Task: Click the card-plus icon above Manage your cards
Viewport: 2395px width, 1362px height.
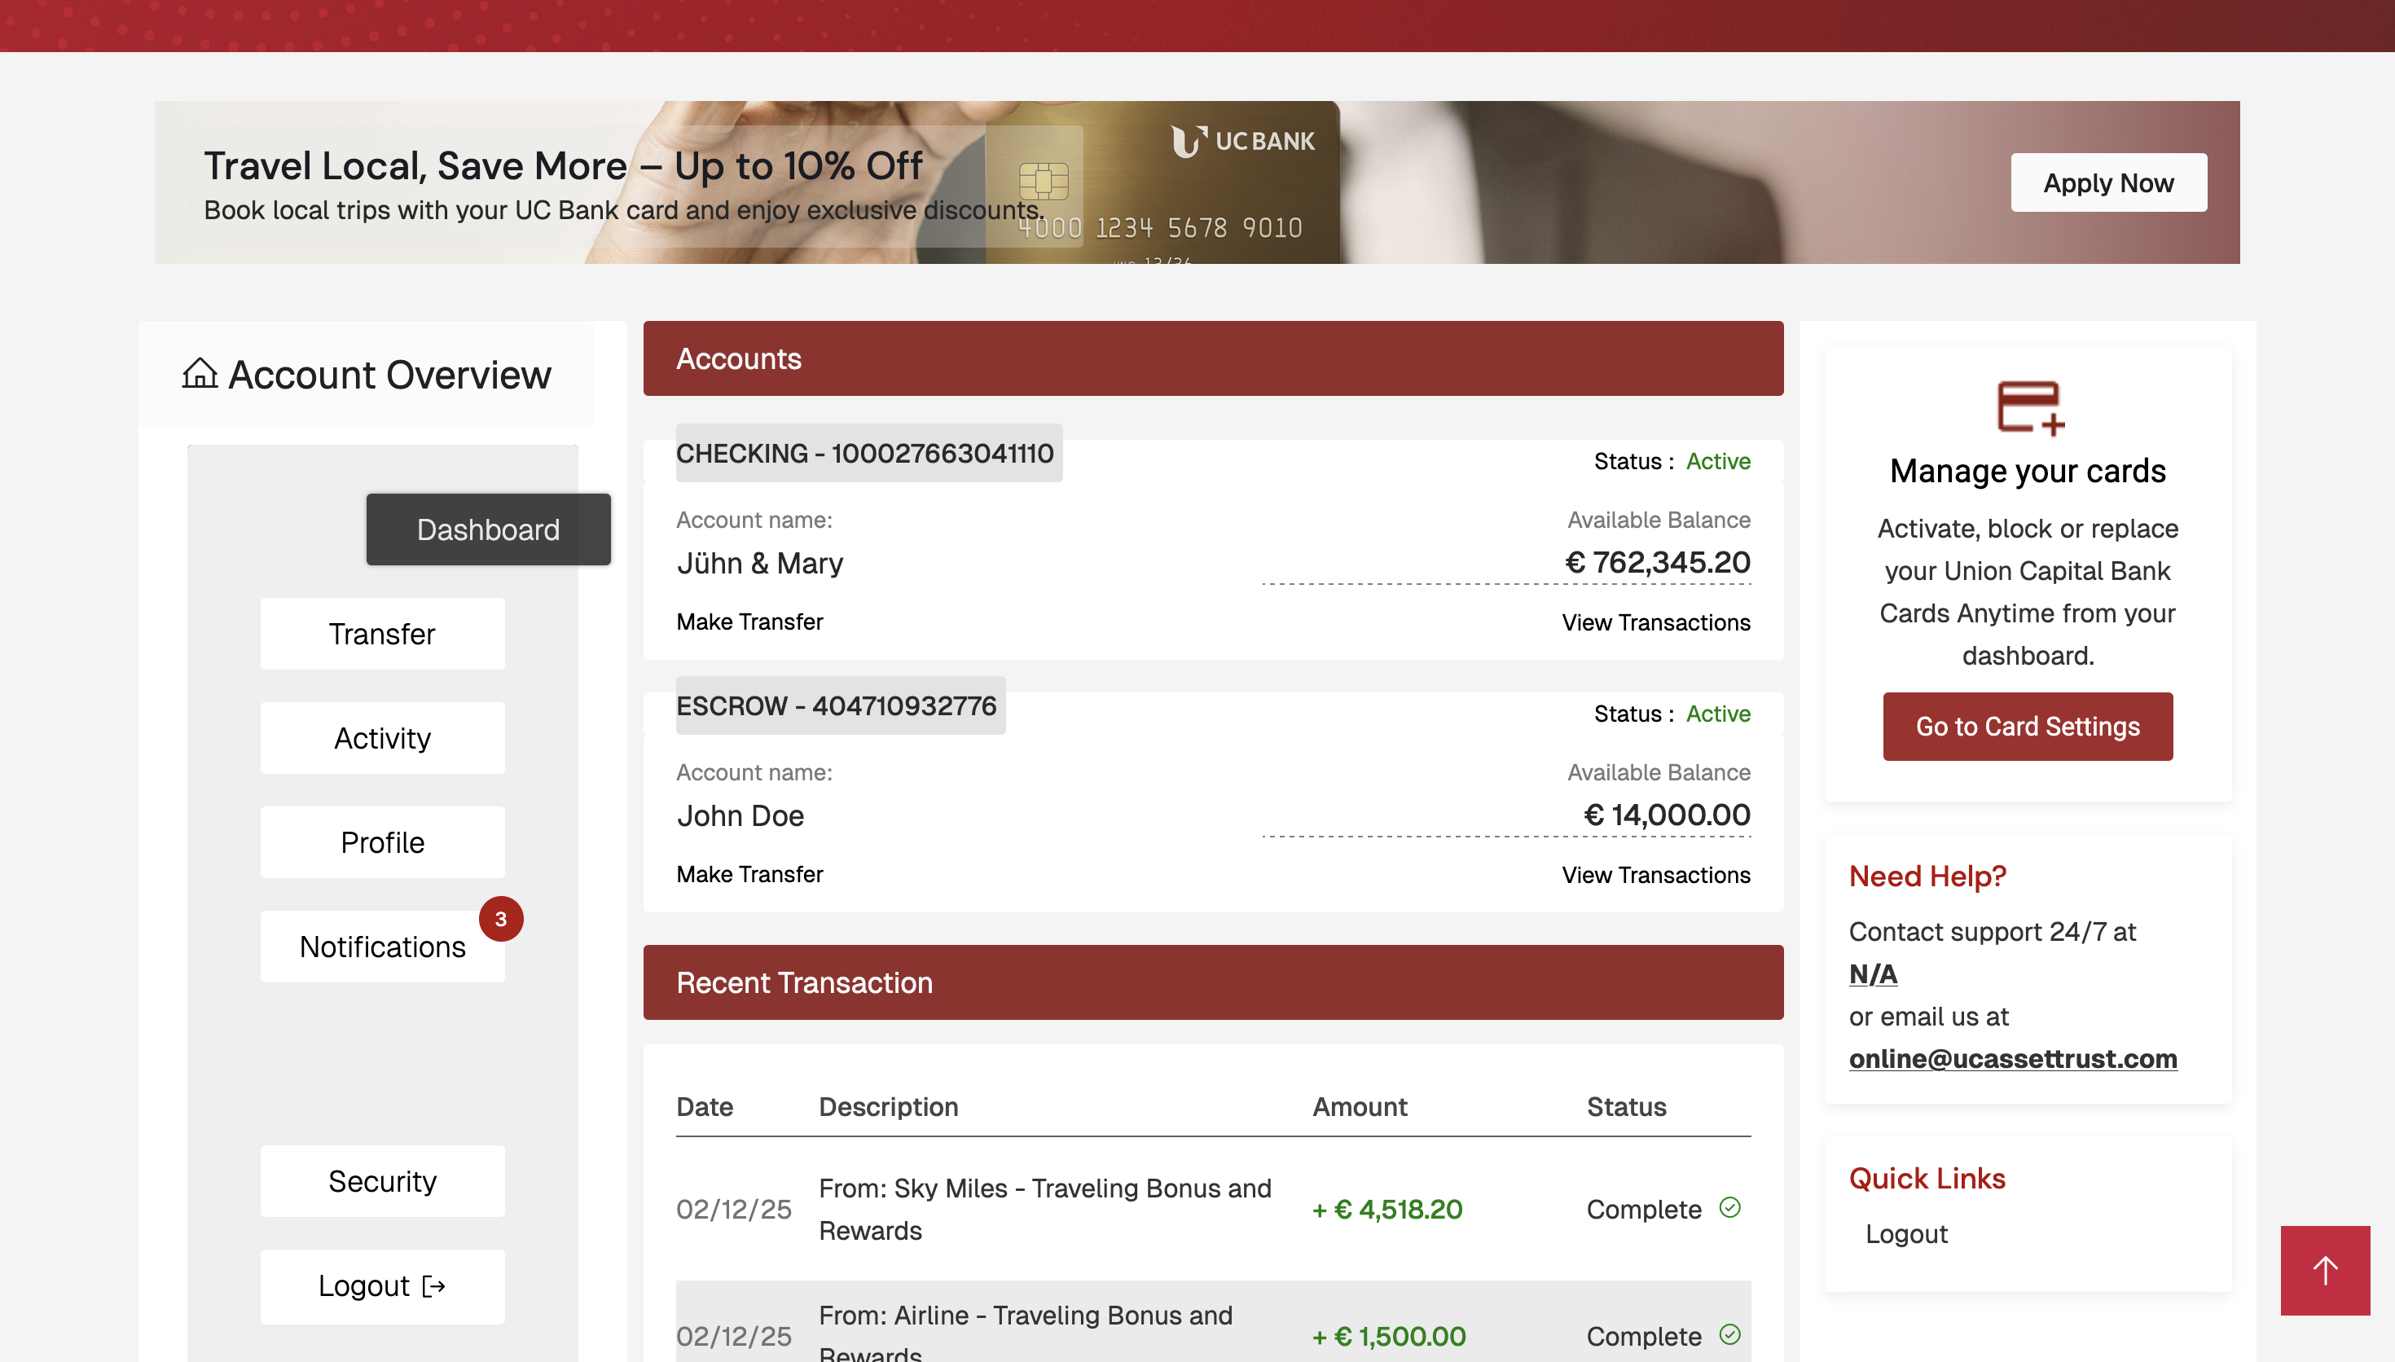Action: coord(2028,407)
